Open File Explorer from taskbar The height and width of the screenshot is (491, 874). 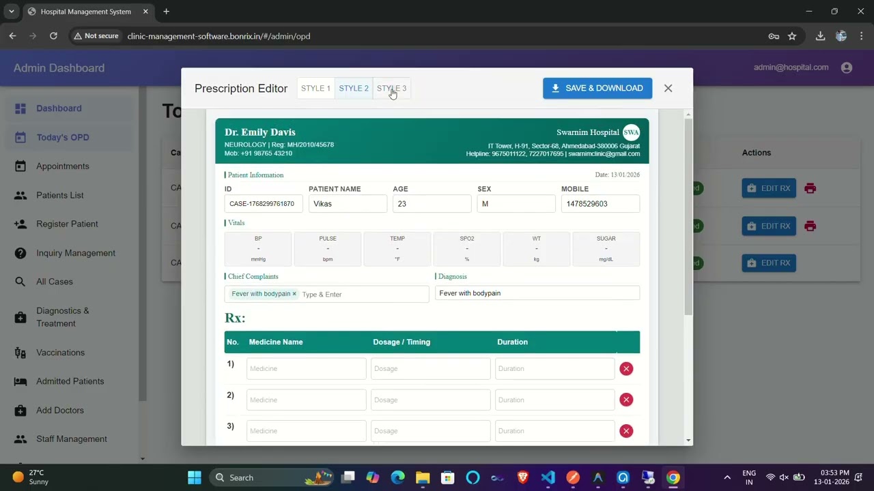423,477
